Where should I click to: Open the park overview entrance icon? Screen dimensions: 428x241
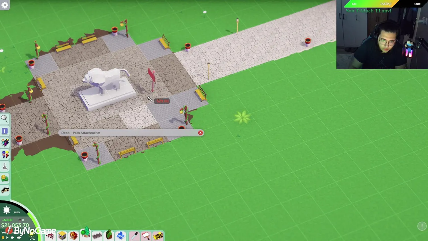tap(5, 190)
